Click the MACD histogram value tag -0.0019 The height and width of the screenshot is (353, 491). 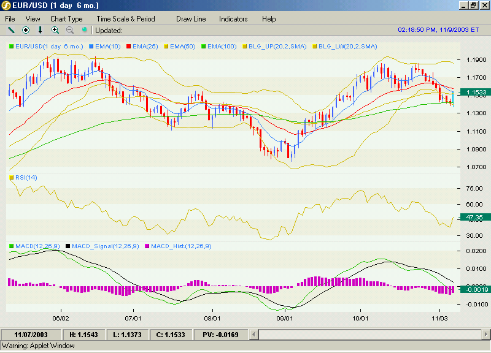point(474,289)
